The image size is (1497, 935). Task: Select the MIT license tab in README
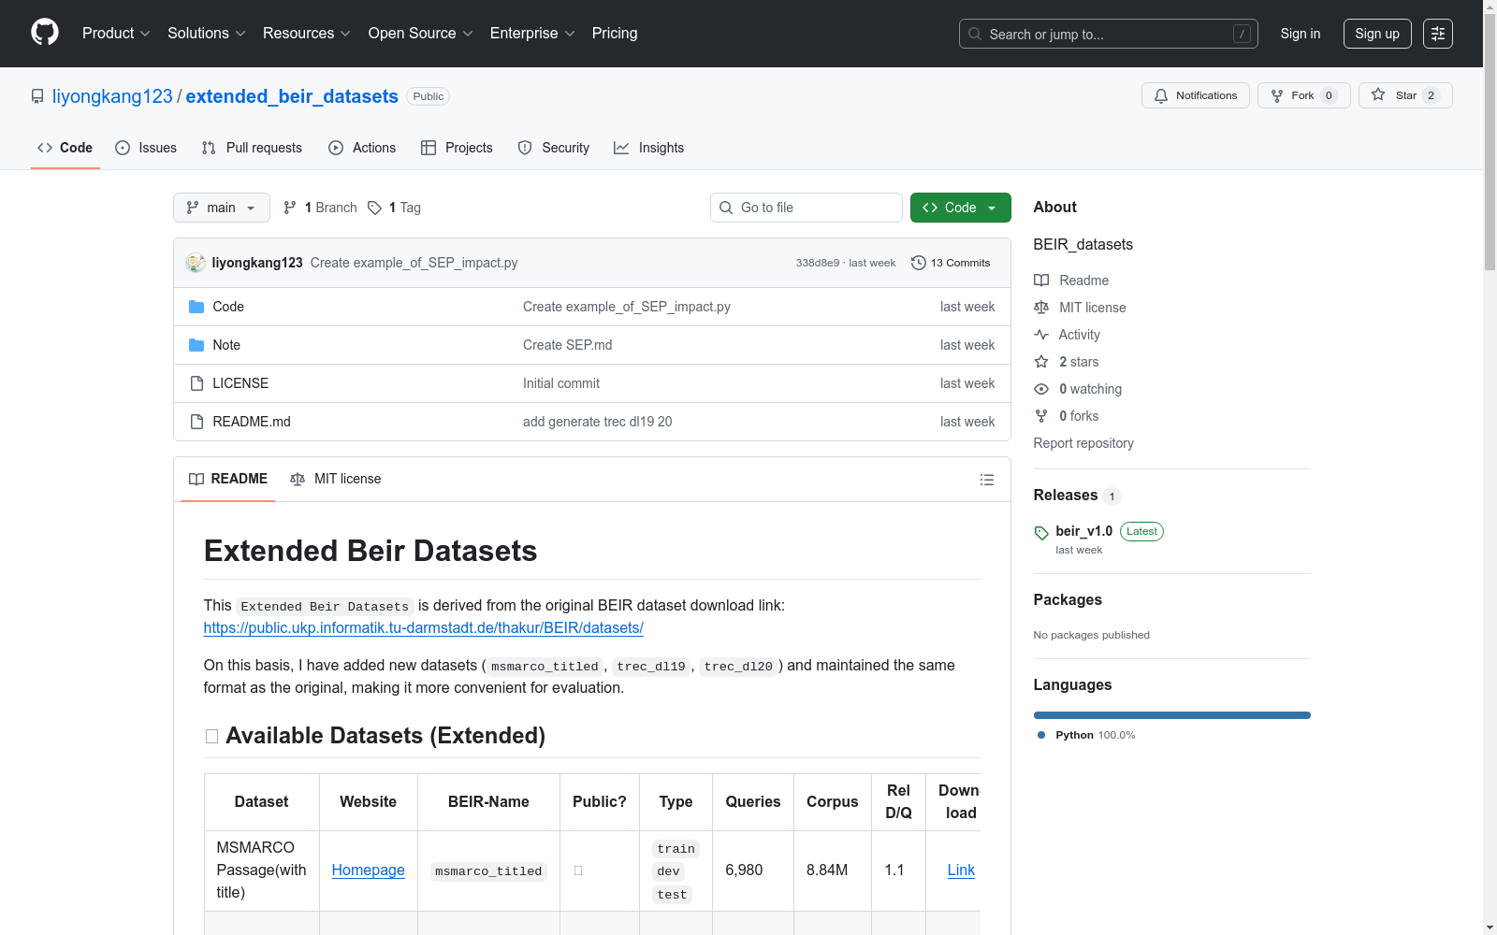[x=336, y=479]
